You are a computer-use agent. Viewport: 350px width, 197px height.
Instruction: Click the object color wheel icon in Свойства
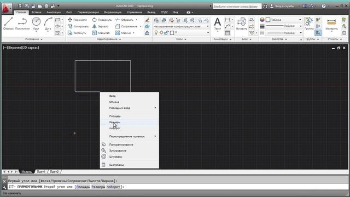(x=262, y=20)
